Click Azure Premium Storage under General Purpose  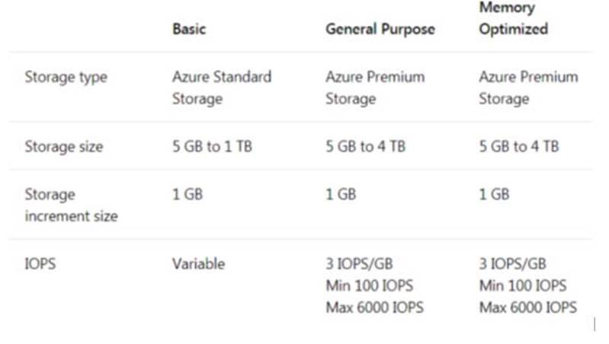click(375, 88)
